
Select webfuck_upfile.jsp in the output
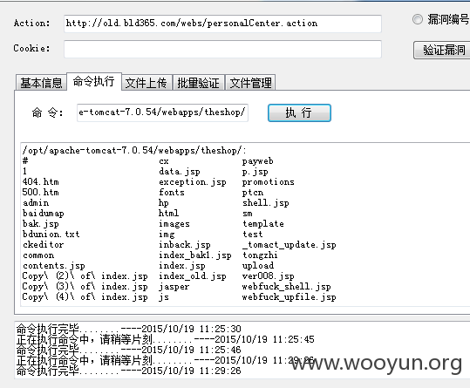(x=289, y=297)
